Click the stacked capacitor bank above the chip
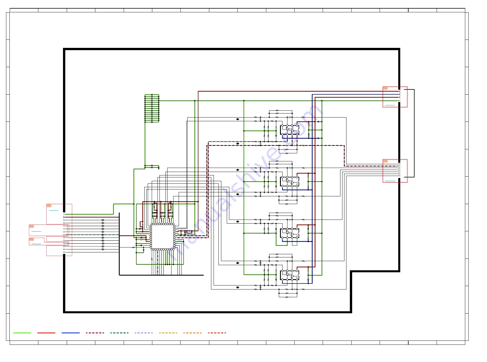This screenshot has width=487, height=362. (152, 108)
